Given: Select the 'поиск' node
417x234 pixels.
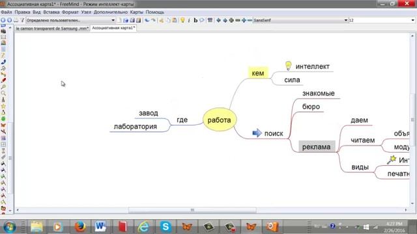Looking at the screenshot, I should (x=274, y=133).
